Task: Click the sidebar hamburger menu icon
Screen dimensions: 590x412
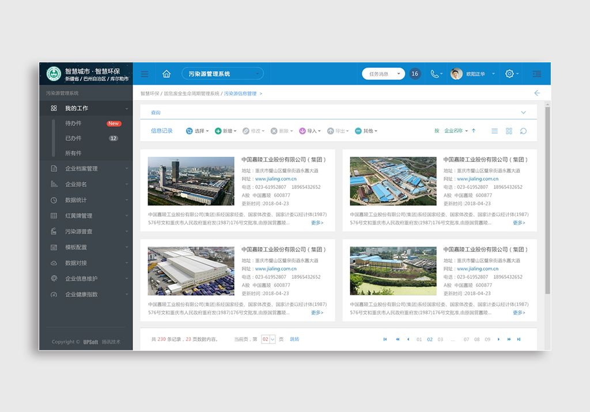Action: point(145,74)
